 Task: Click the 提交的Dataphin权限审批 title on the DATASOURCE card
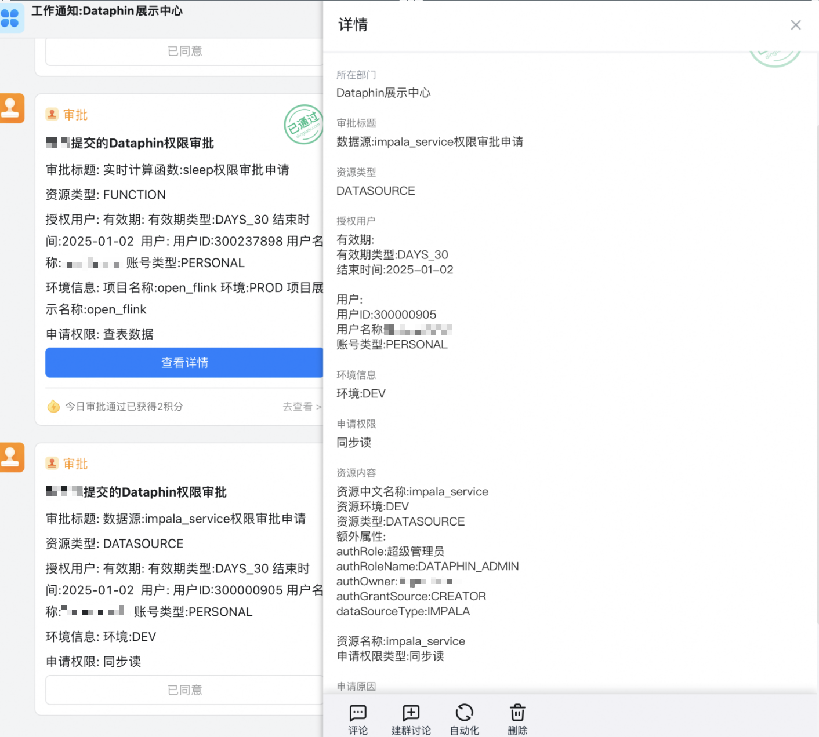[x=155, y=492]
